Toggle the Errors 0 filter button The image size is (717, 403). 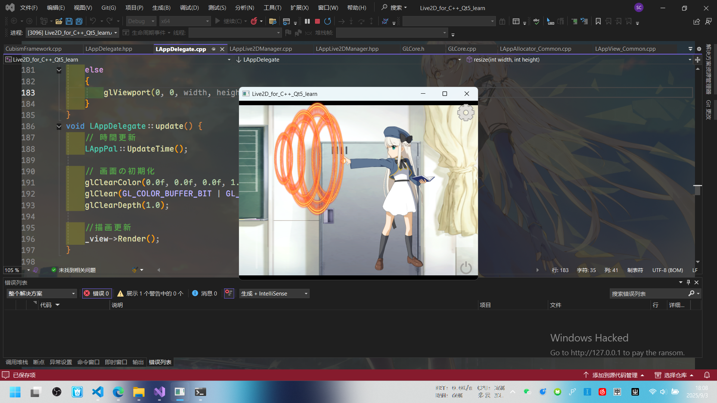[x=97, y=294]
